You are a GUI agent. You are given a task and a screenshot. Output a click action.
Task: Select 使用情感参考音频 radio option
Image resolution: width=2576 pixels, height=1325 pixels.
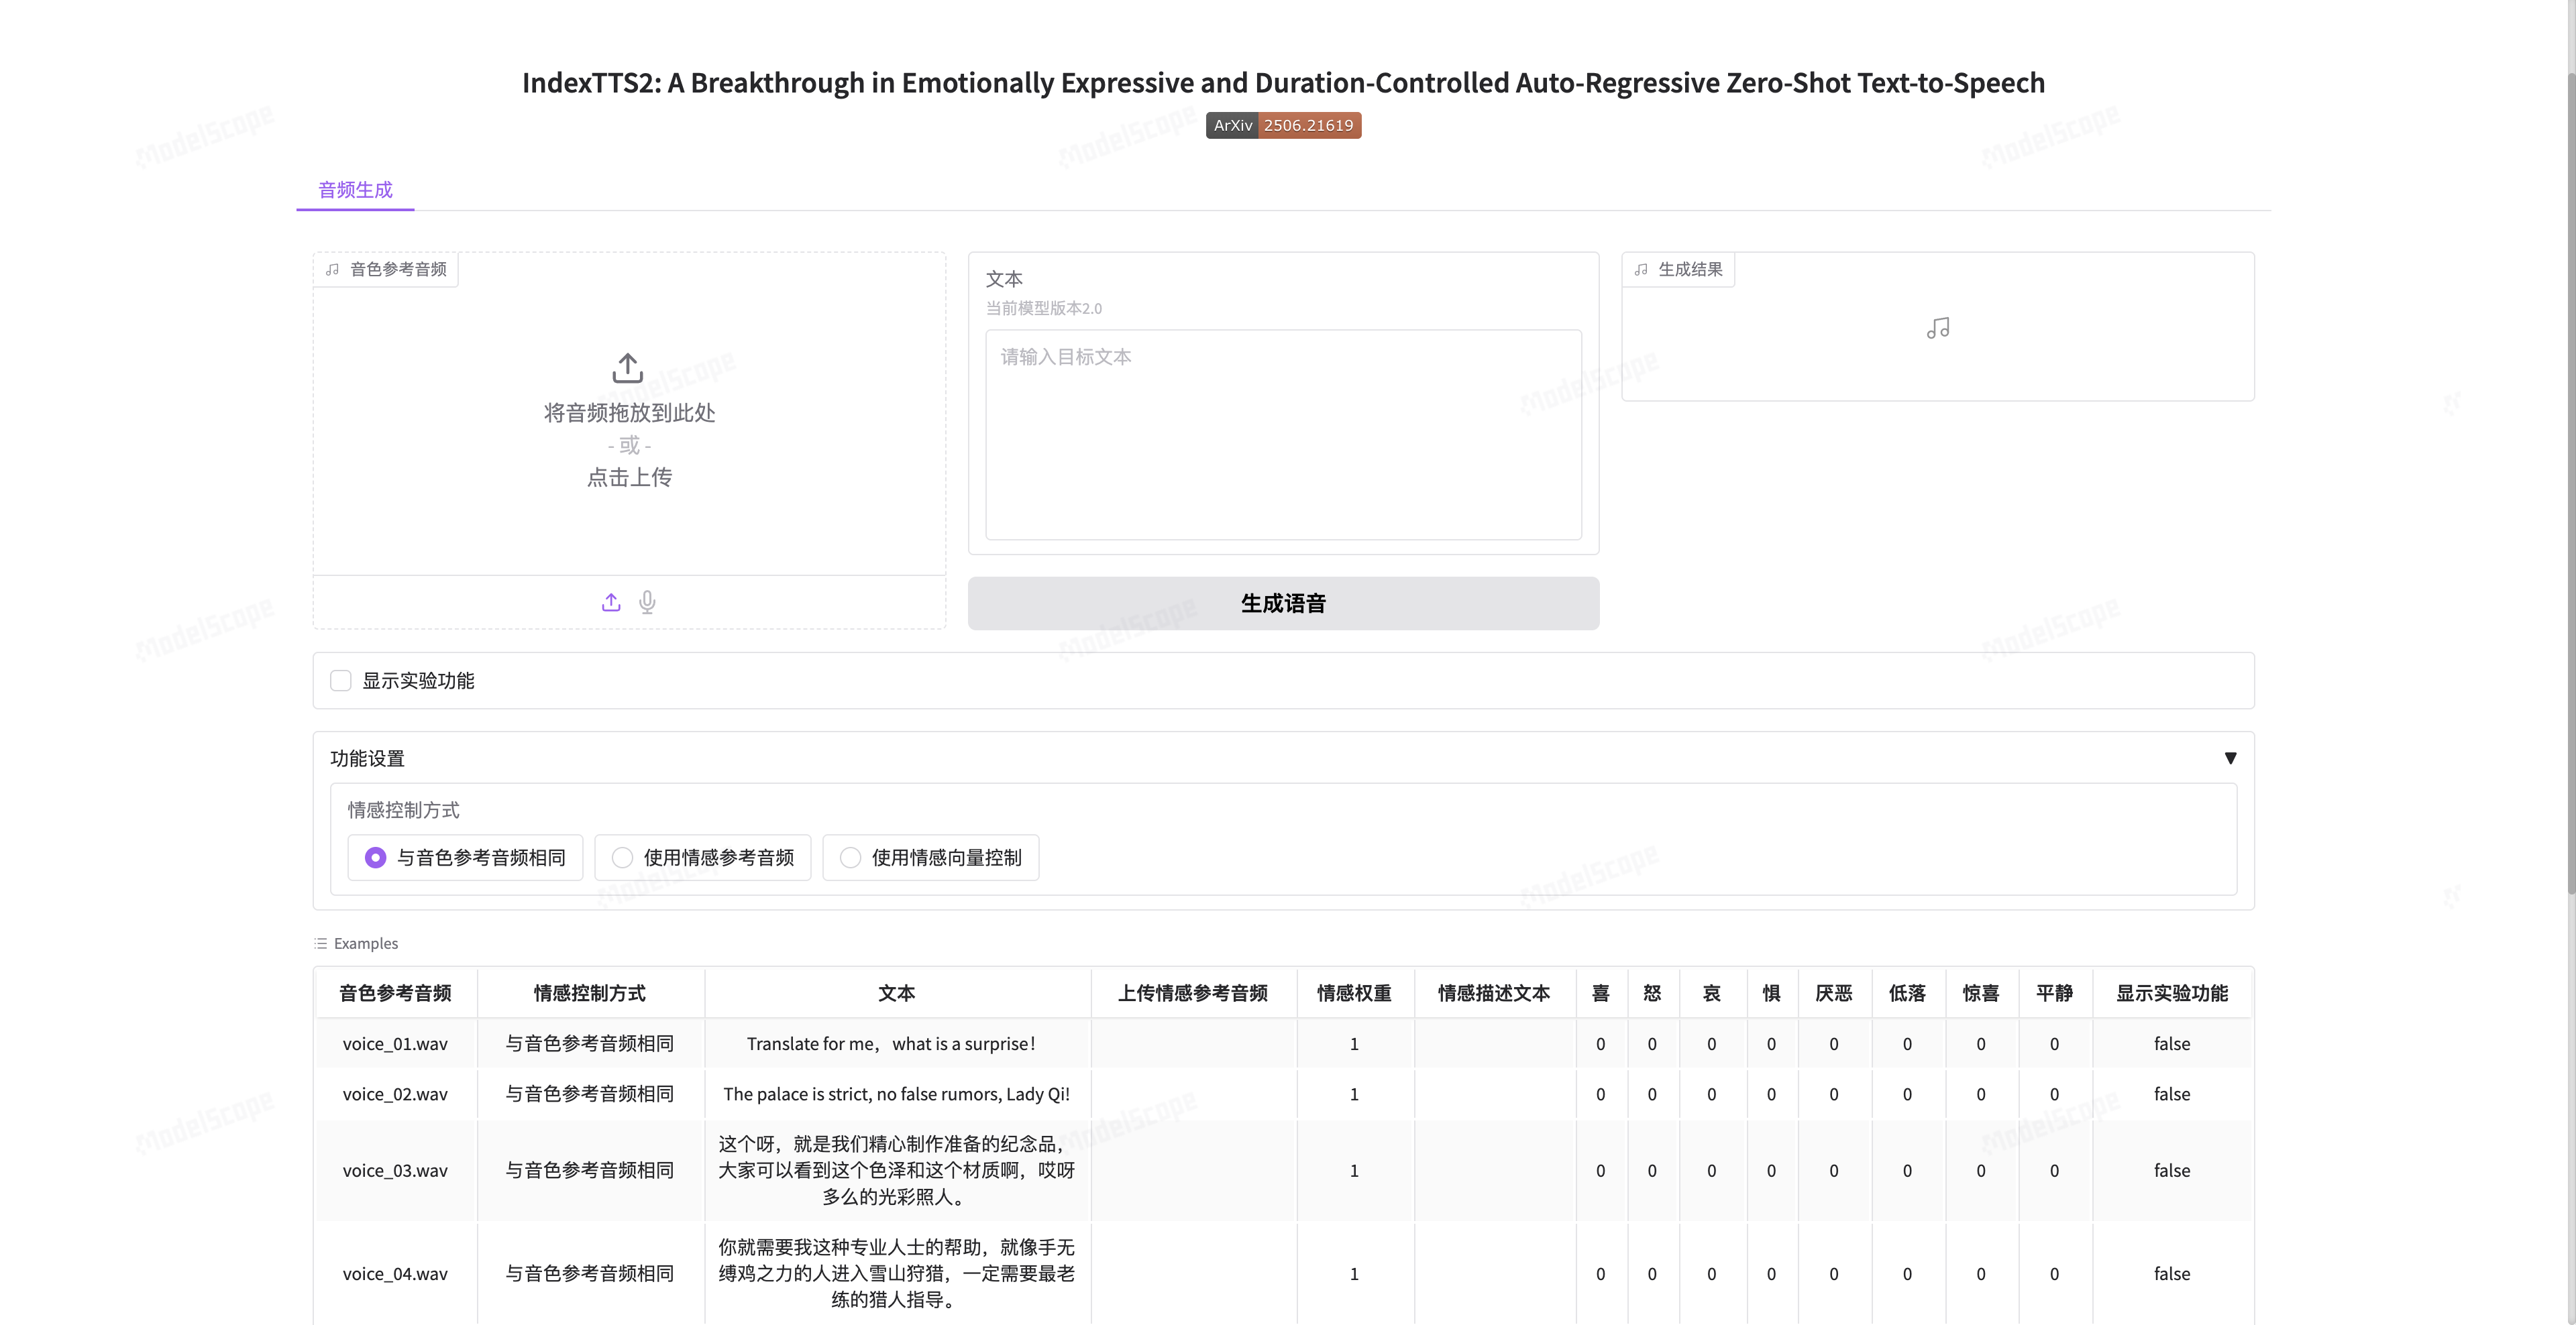pyautogui.click(x=622, y=858)
